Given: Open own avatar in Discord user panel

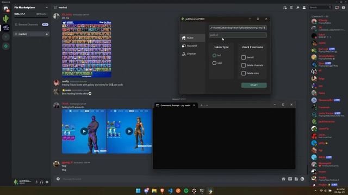Looking at the screenshot, I should coord(16,182).
